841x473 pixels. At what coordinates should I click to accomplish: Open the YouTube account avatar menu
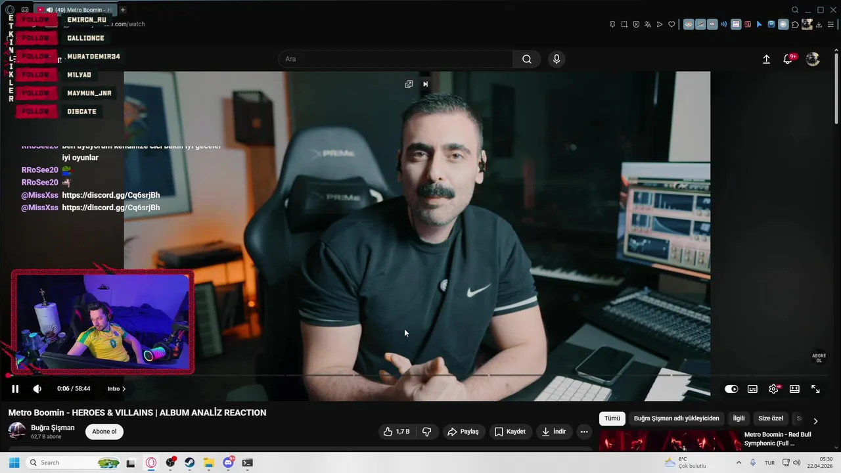[x=813, y=59]
